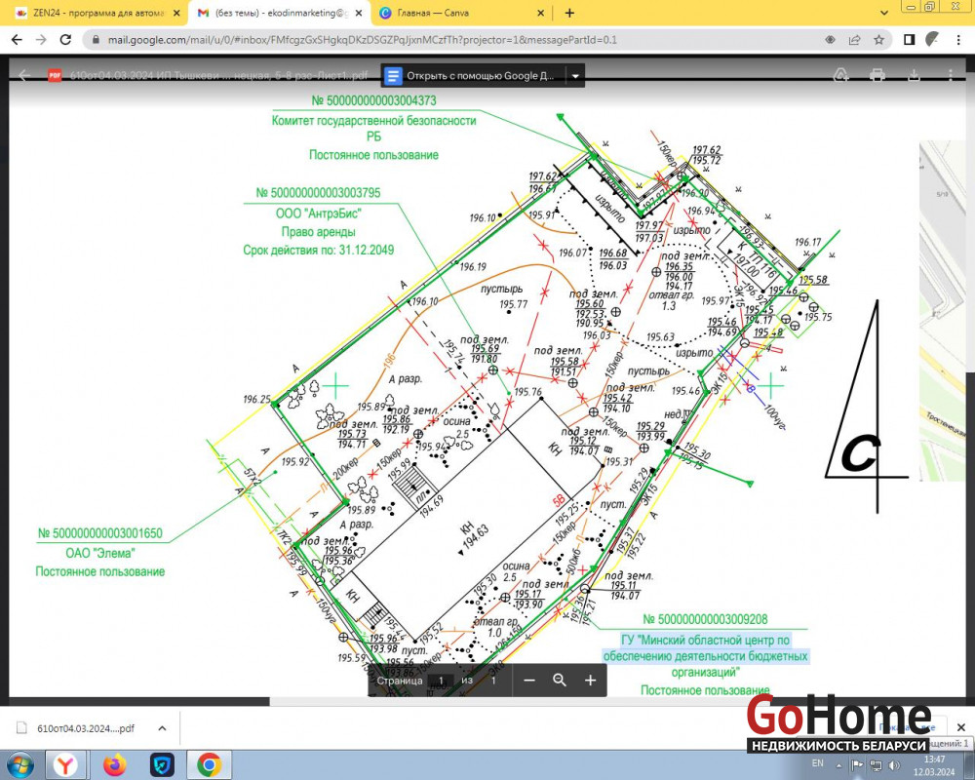This screenshot has width=975, height=780.
Task: Expand the 'Открыть с помощью' dropdown arrow
Action: 576,75
